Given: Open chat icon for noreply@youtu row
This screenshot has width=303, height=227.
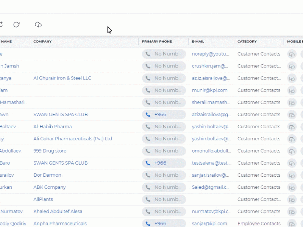Looking at the screenshot, I should click(x=292, y=54).
